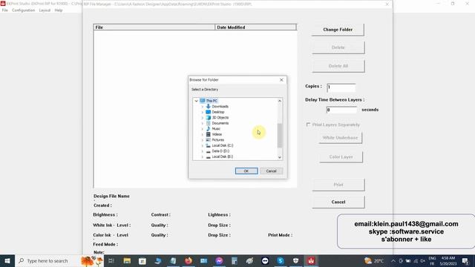The width and height of the screenshot is (475, 267).
Task: Click the Change Folder button
Action: [x=338, y=30]
